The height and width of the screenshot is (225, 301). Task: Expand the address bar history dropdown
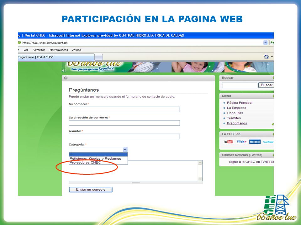[x=266, y=42]
